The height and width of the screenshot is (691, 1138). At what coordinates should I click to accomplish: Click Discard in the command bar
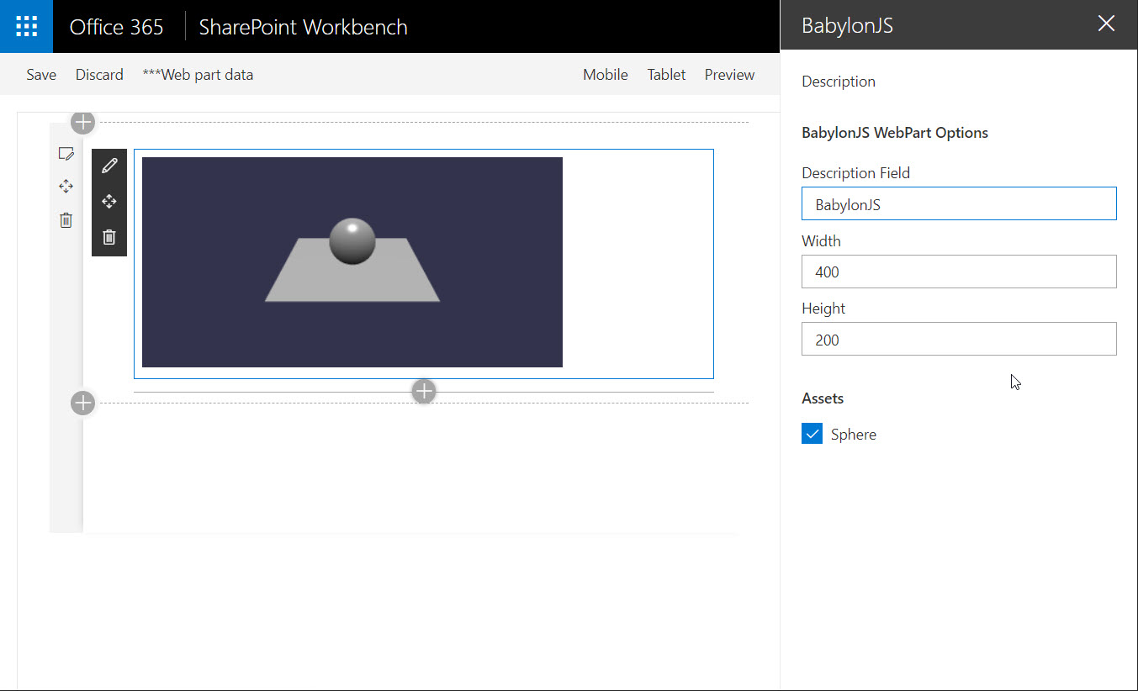point(99,75)
